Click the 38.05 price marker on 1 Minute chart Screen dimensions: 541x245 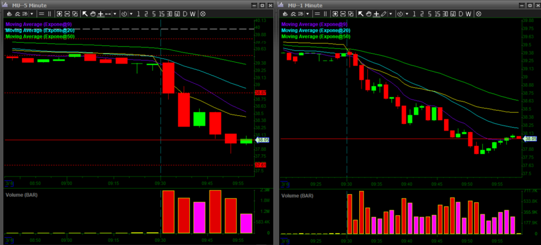[x=530, y=139]
